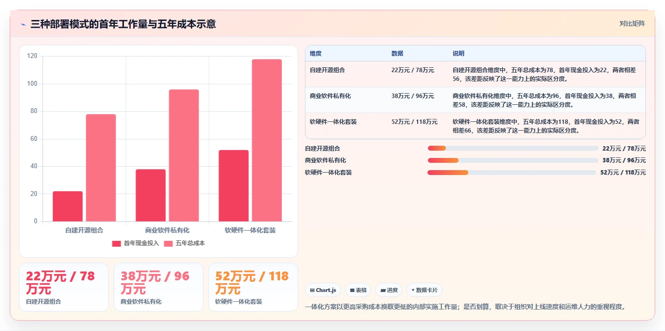Click the 软硬件一体化套装 progress bar
This screenshot has height=331, width=665.
tap(512, 172)
